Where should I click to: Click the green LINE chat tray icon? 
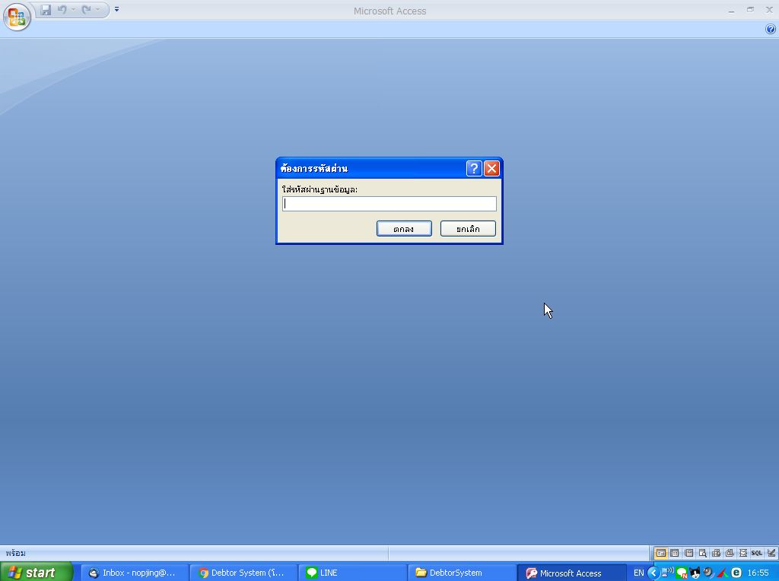[682, 573]
